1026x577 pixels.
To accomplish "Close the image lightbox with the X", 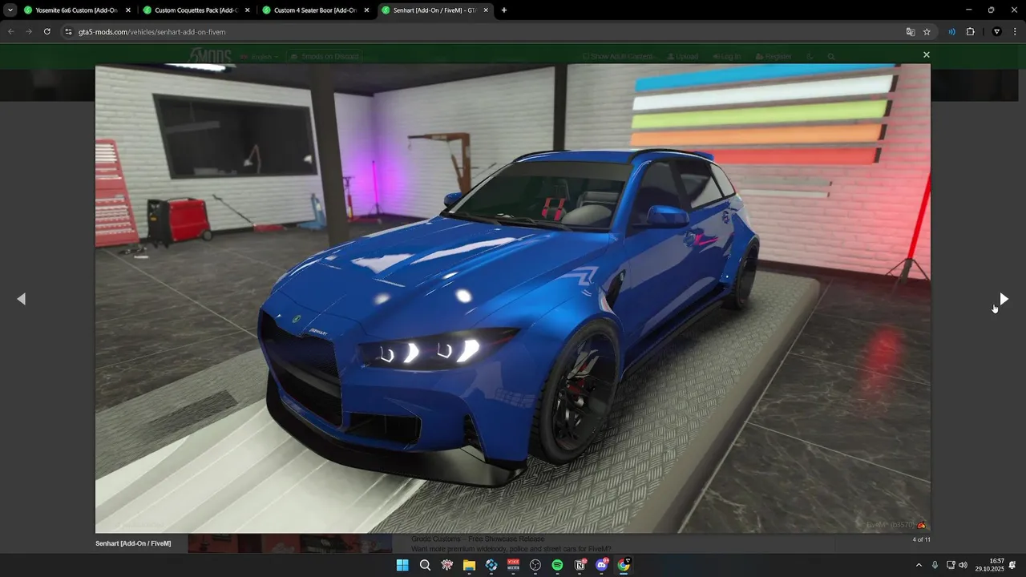I will 926,54.
